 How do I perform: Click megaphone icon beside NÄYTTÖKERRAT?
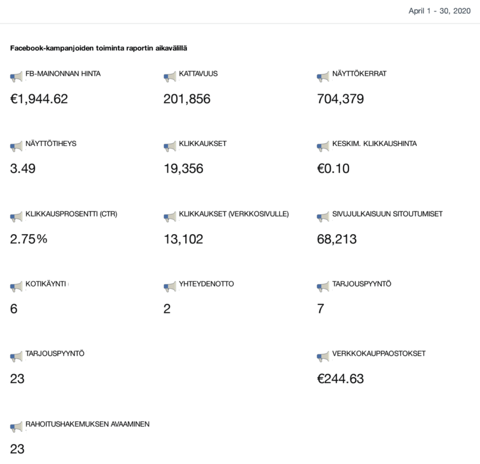point(323,76)
